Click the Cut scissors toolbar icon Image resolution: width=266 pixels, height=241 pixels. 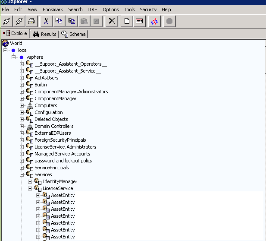(x=46, y=22)
